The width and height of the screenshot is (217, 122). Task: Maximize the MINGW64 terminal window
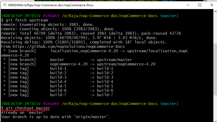click(200, 5)
